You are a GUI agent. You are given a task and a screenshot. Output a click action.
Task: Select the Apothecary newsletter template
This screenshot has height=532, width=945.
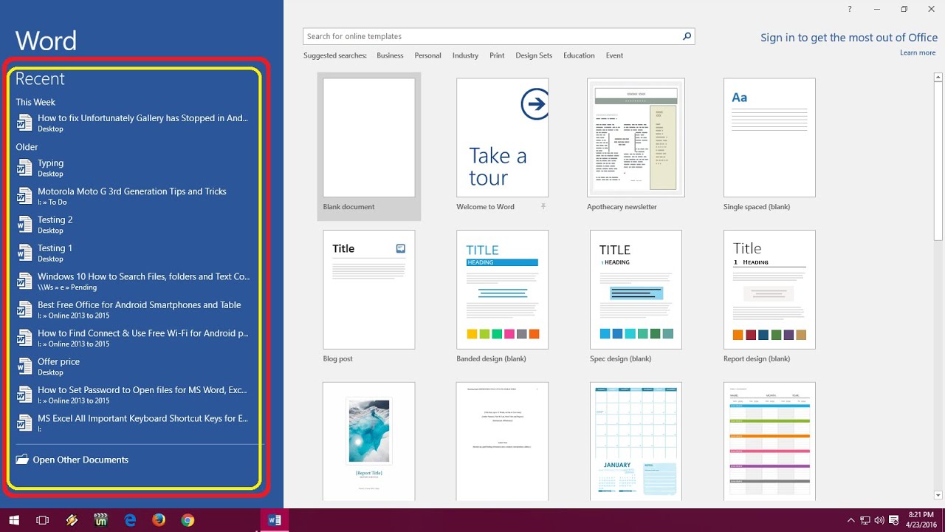636,137
